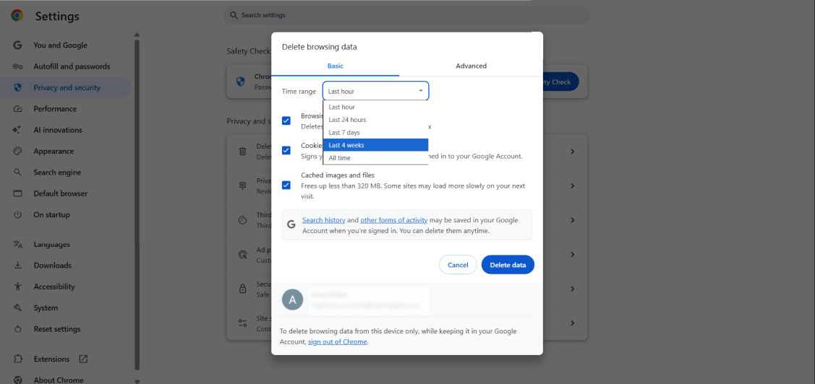
Task: Choose Last 4 weeks from time range list
Action: [376, 145]
